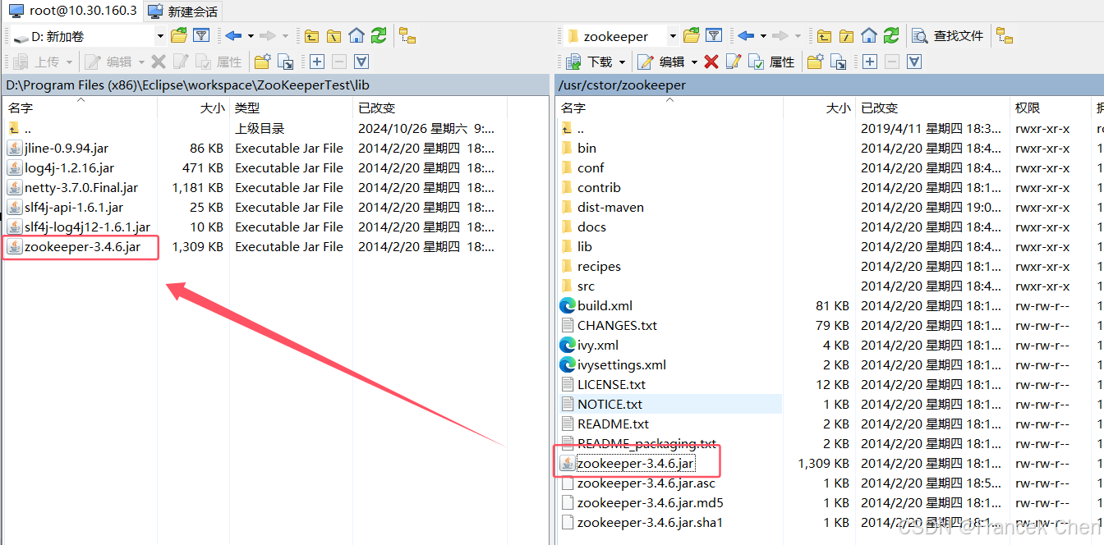This screenshot has width=1104, height=545.
Task: Select remote folder conf
Action: pos(591,168)
